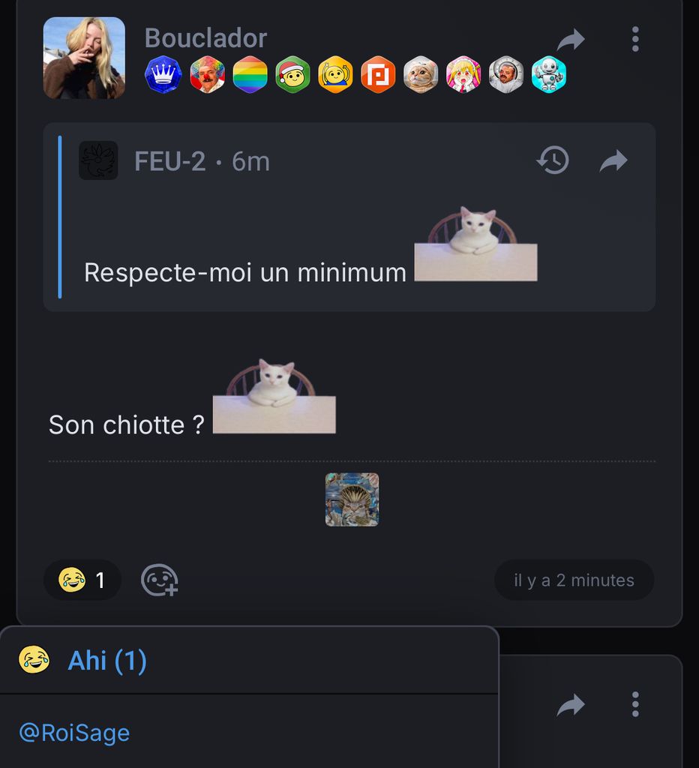Click the clown badge icon
Screen dimensions: 699x768
pos(207,74)
